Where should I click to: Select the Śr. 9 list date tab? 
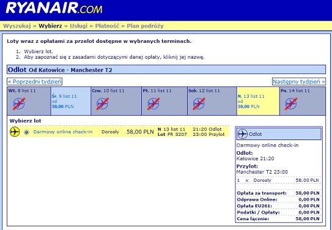click(x=71, y=101)
